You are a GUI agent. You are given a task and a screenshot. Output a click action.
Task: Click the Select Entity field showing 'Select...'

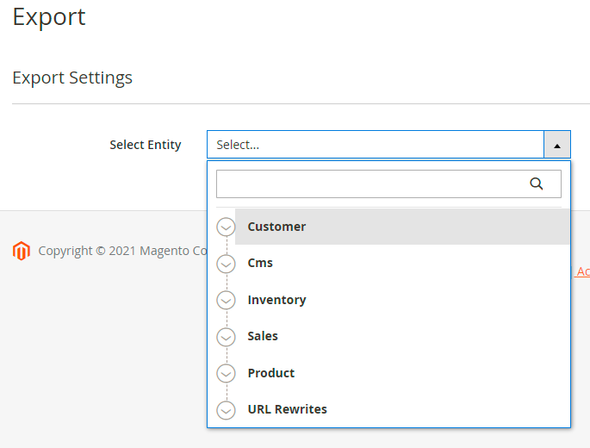click(x=375, y=145)
